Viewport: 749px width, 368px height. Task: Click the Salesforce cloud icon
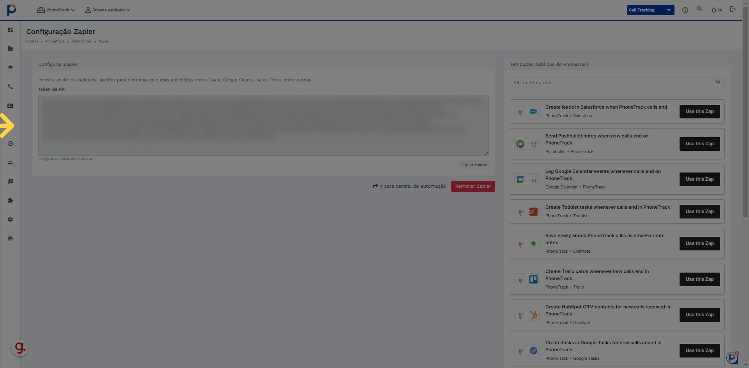pos(533,112)
